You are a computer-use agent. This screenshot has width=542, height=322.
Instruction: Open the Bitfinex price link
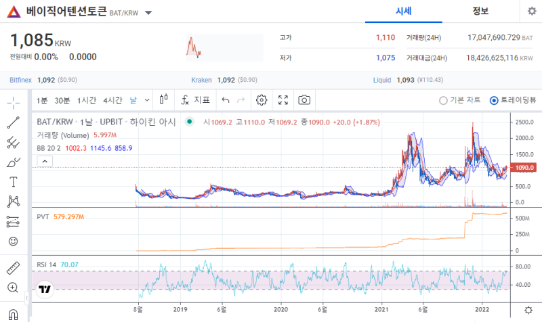pyautogui.click(x=20, y=80)
